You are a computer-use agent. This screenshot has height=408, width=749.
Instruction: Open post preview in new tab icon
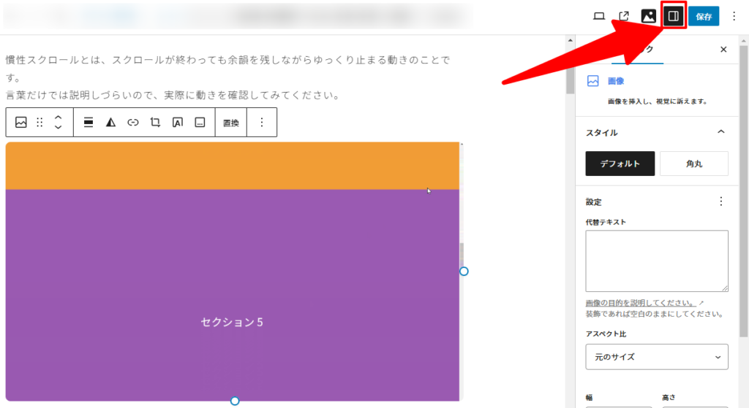tap(624, 16)
